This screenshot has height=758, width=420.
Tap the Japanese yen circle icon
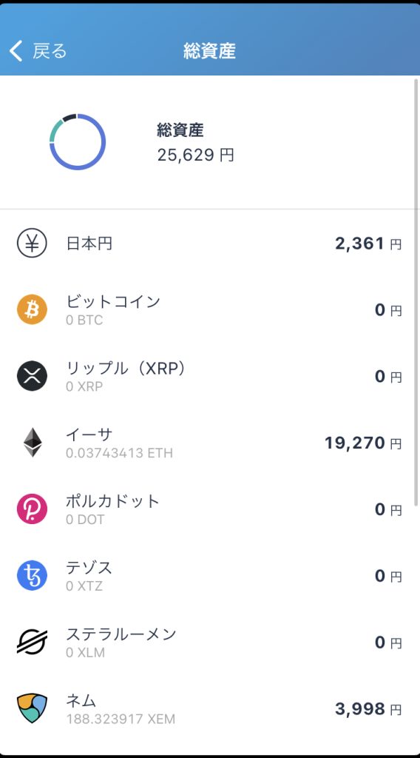(x=32, y=243)
